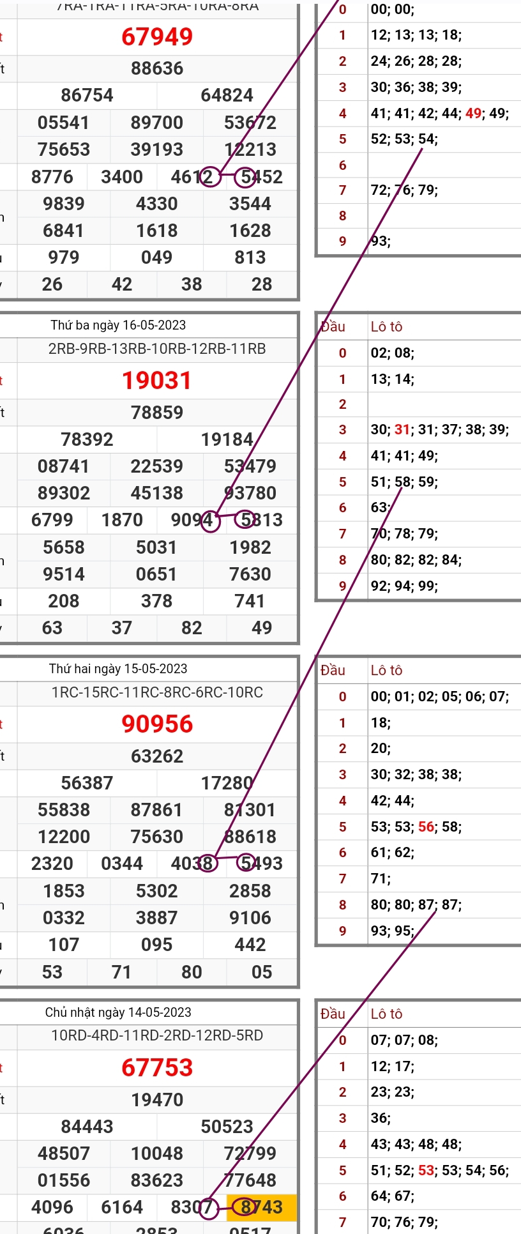Select the result number 50523
The image size is (521, 1234).
pos(227,1127)
